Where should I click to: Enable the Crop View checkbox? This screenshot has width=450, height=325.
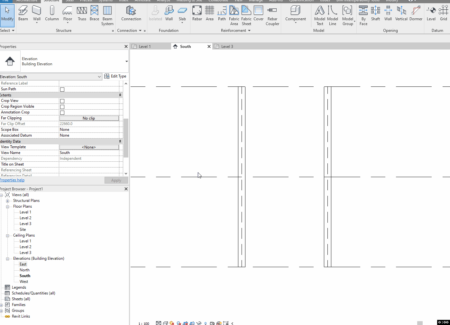tap(62, 100)
